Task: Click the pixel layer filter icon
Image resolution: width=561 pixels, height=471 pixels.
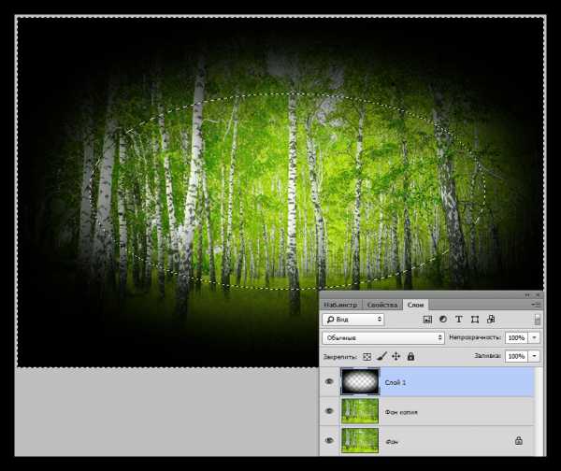Action: (427, 320)
